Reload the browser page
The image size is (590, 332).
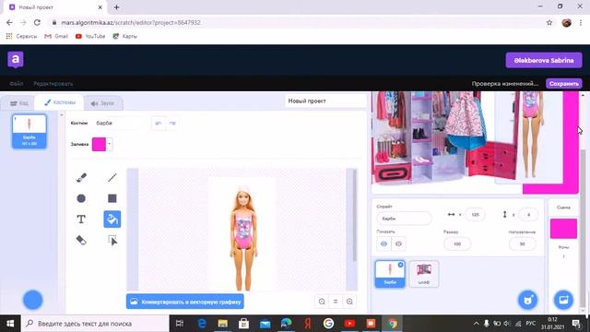tap(37, 22)
